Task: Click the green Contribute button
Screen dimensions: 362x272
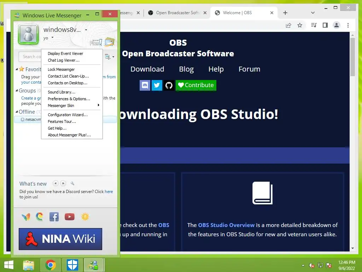Action: coord(196,85)
